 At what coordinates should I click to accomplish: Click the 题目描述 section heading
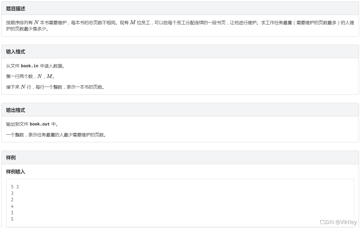coord(15,9)
